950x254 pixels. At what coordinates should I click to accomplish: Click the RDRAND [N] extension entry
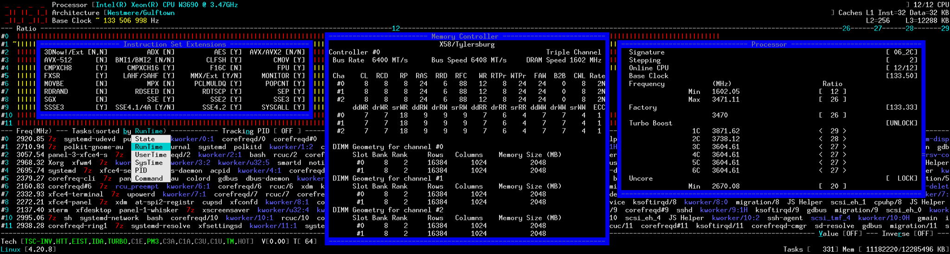click(76, 92)
